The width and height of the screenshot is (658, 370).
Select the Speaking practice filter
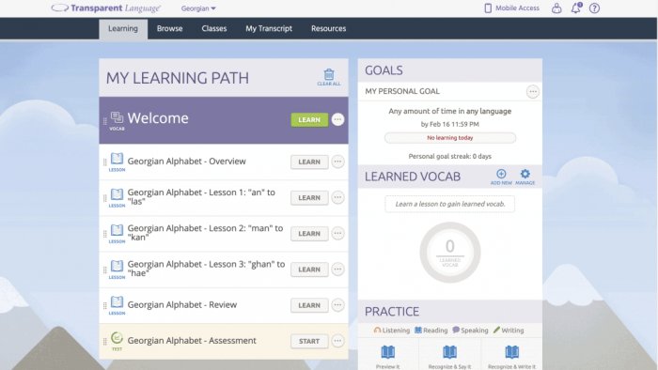[470, 331]
